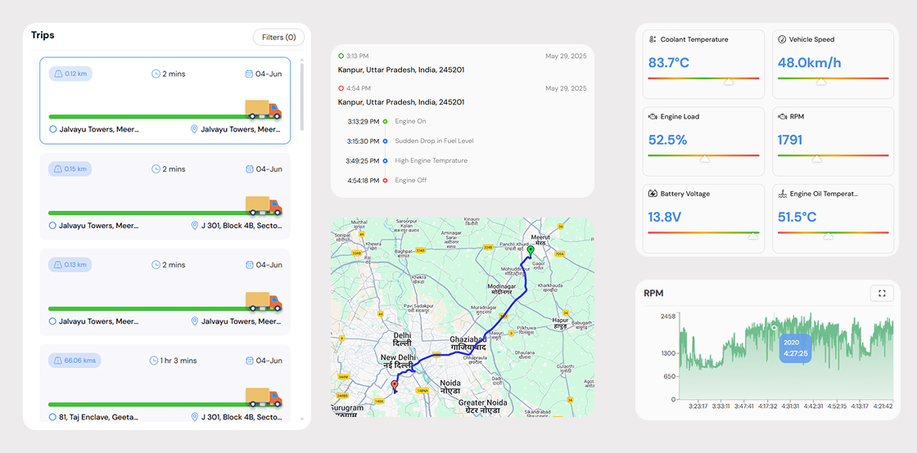Select the Sudden Drop in Fuel Level event
917x453 pixels.
click(434, 141)
